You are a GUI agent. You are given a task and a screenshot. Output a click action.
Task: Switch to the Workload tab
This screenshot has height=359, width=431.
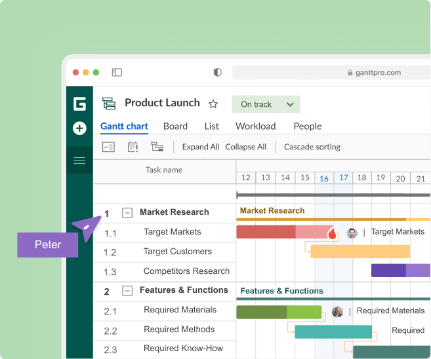click(255, 126)
